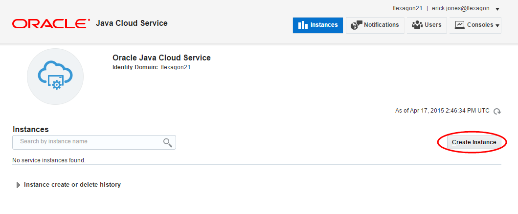Click the Identity Domain flexagon21 value
Image resolution: width=518 pixels, height=214 pixels.
tap(176, 67)
